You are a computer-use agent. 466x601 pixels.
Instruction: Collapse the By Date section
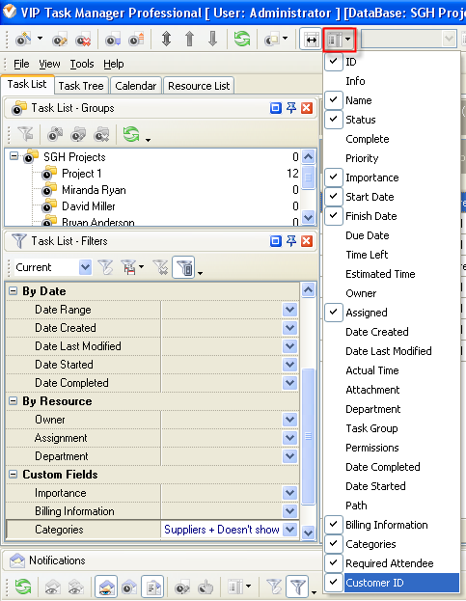click(14, 291)
